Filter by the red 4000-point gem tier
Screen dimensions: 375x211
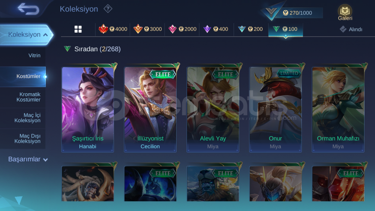coord(112,29)
